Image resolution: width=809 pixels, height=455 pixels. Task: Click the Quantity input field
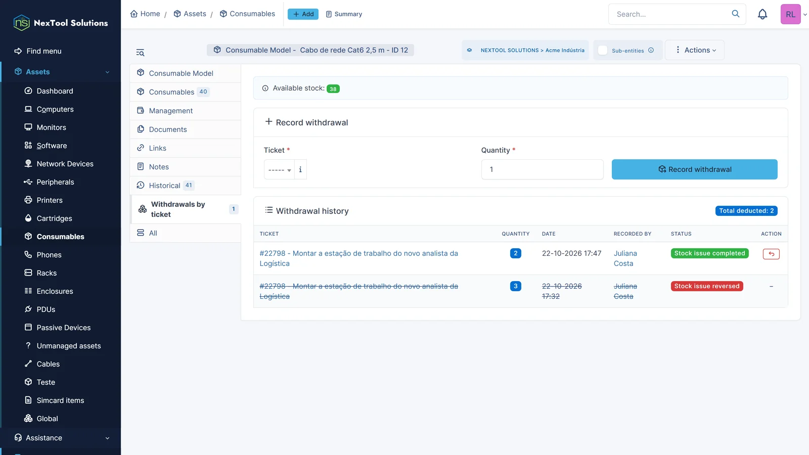point(542,169)
